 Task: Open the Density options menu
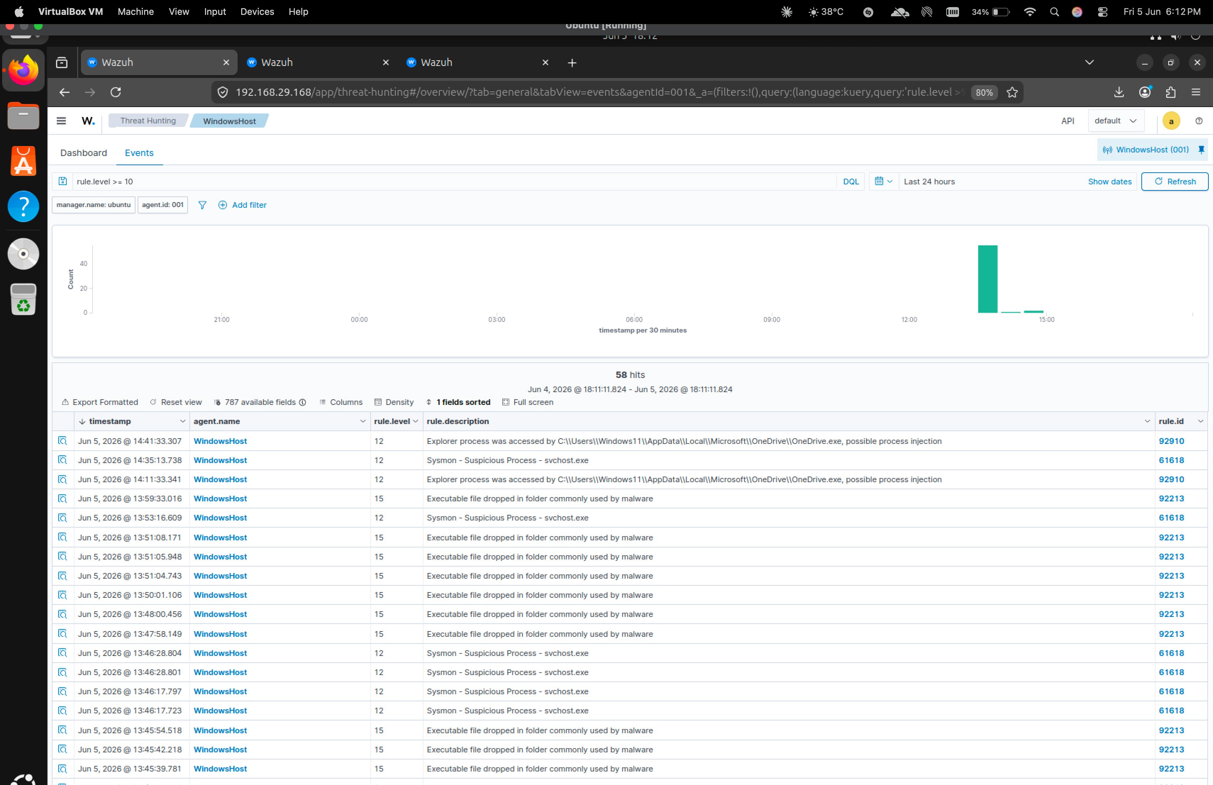coord(394,402)
